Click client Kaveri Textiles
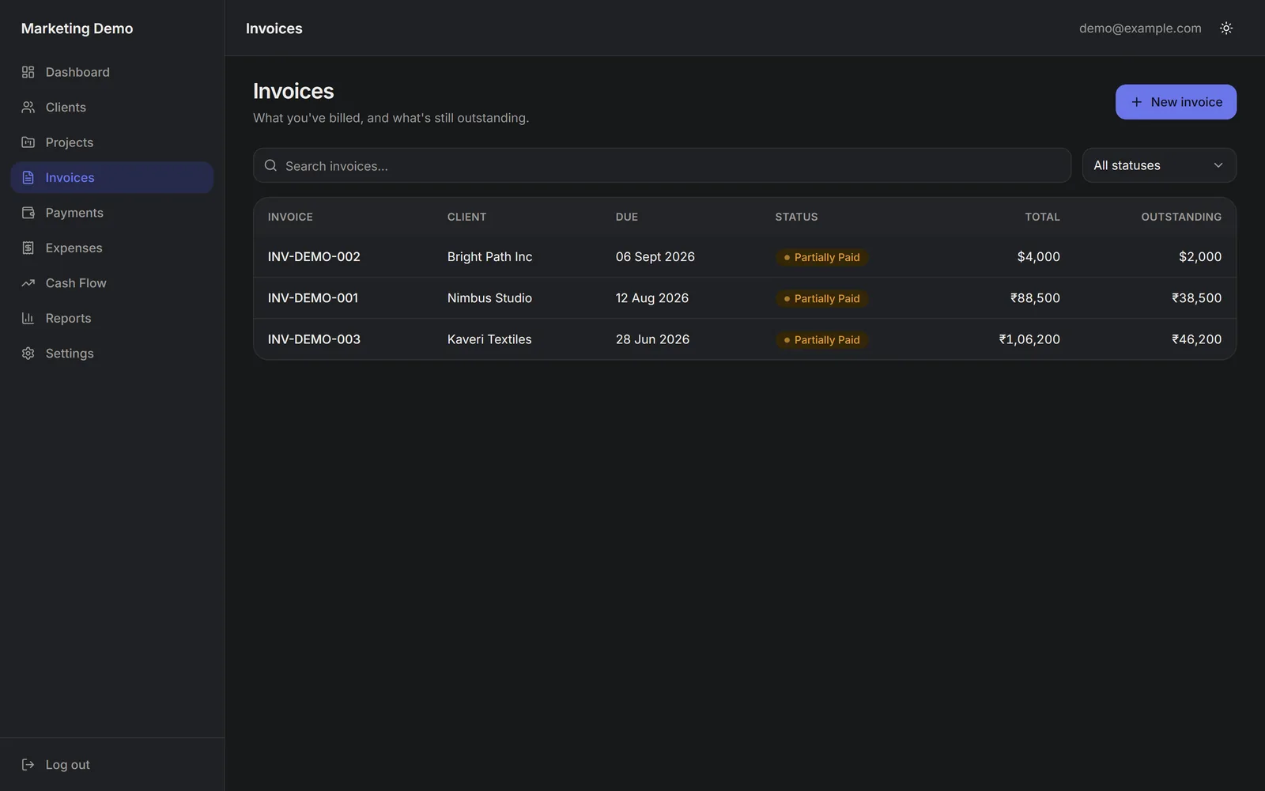This screenshot has height=791, width=1265. pos(489,339)
